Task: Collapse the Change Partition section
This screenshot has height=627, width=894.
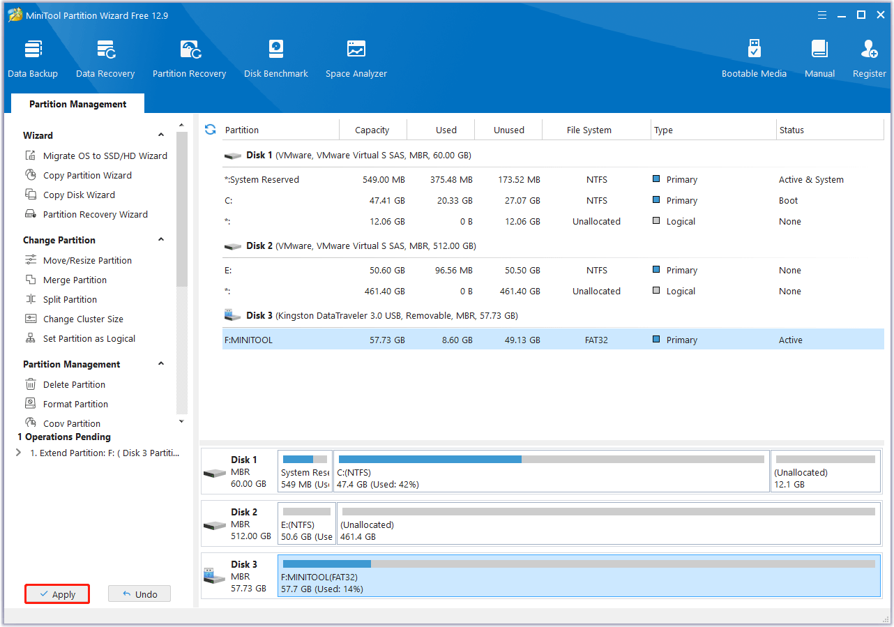Action: 161,240
